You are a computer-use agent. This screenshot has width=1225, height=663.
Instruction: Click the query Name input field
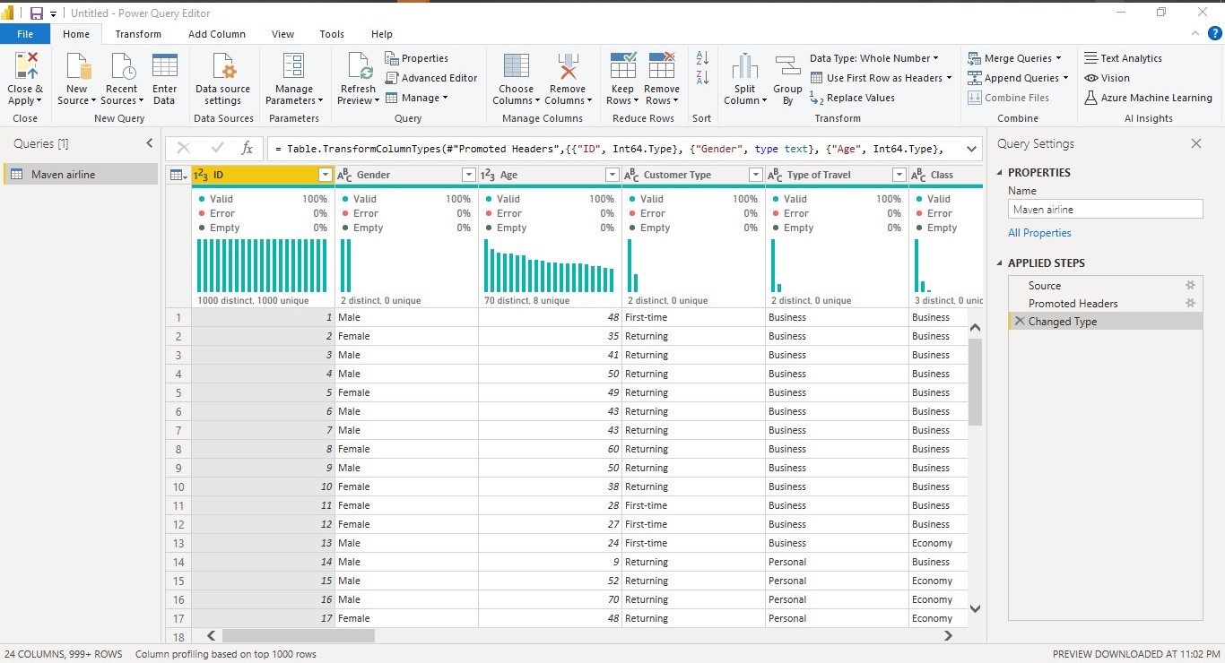click(1105, 209)
